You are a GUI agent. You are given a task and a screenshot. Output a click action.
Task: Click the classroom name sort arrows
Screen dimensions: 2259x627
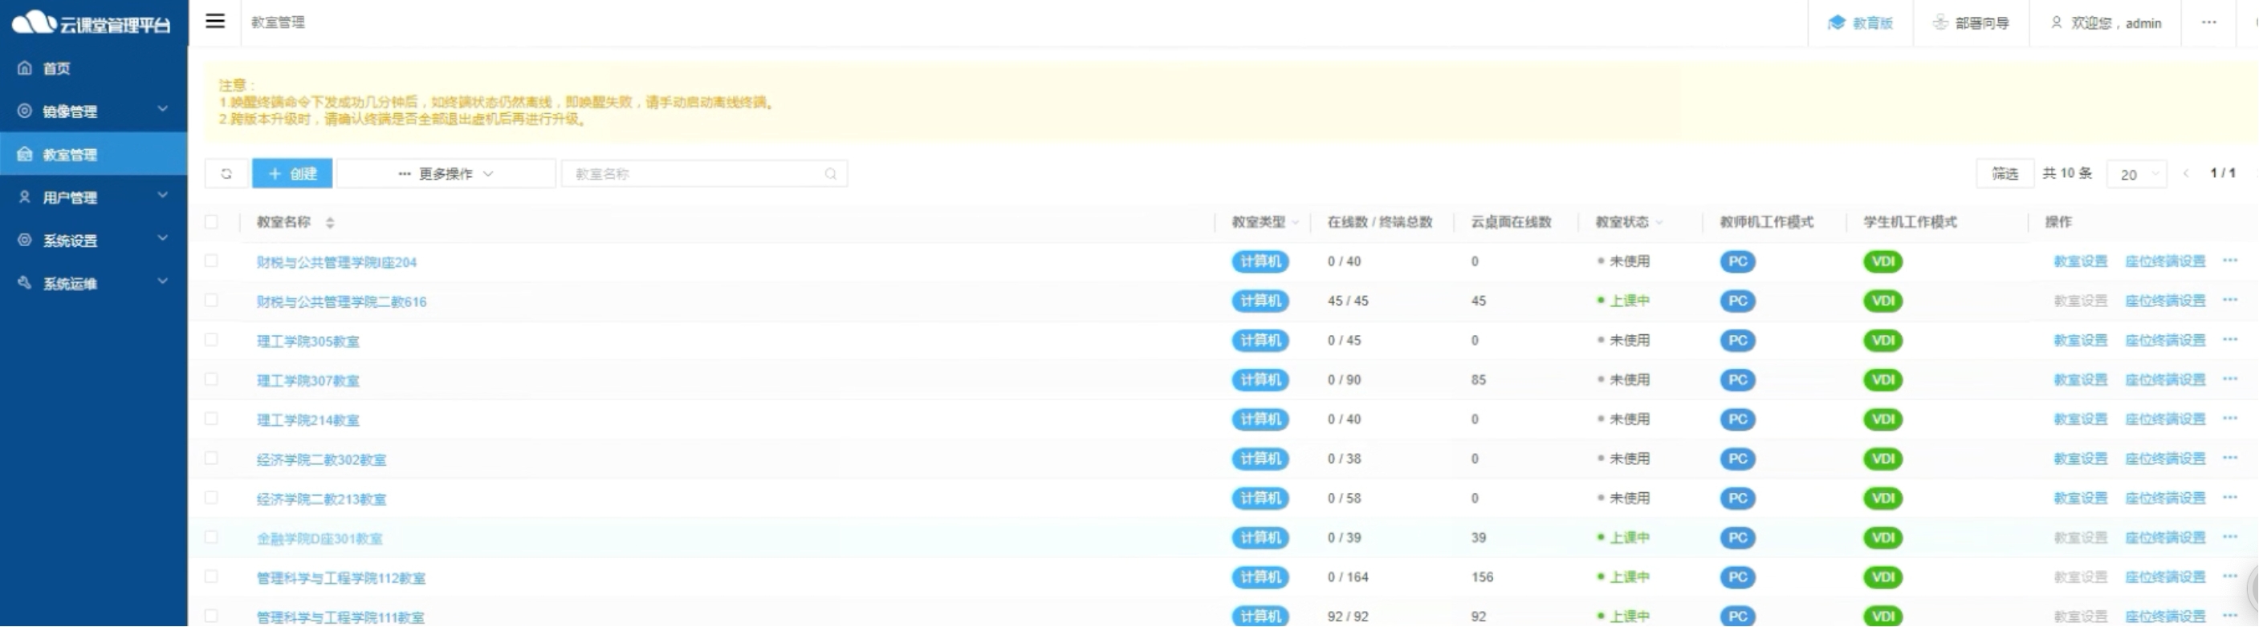[330, 222]
